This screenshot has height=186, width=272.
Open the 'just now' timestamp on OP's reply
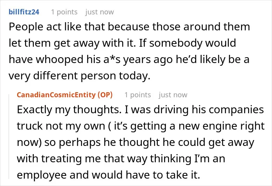173,95
